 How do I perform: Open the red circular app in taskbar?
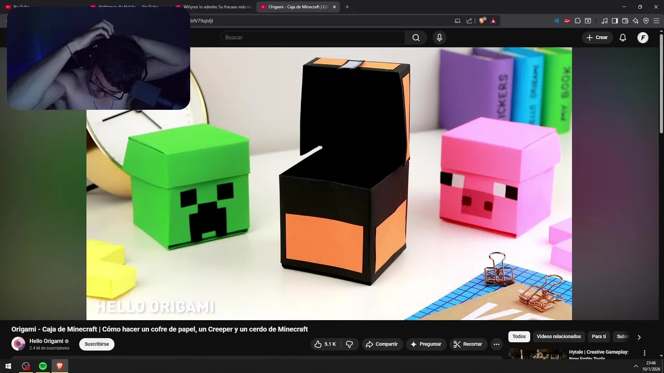[26, 366]
